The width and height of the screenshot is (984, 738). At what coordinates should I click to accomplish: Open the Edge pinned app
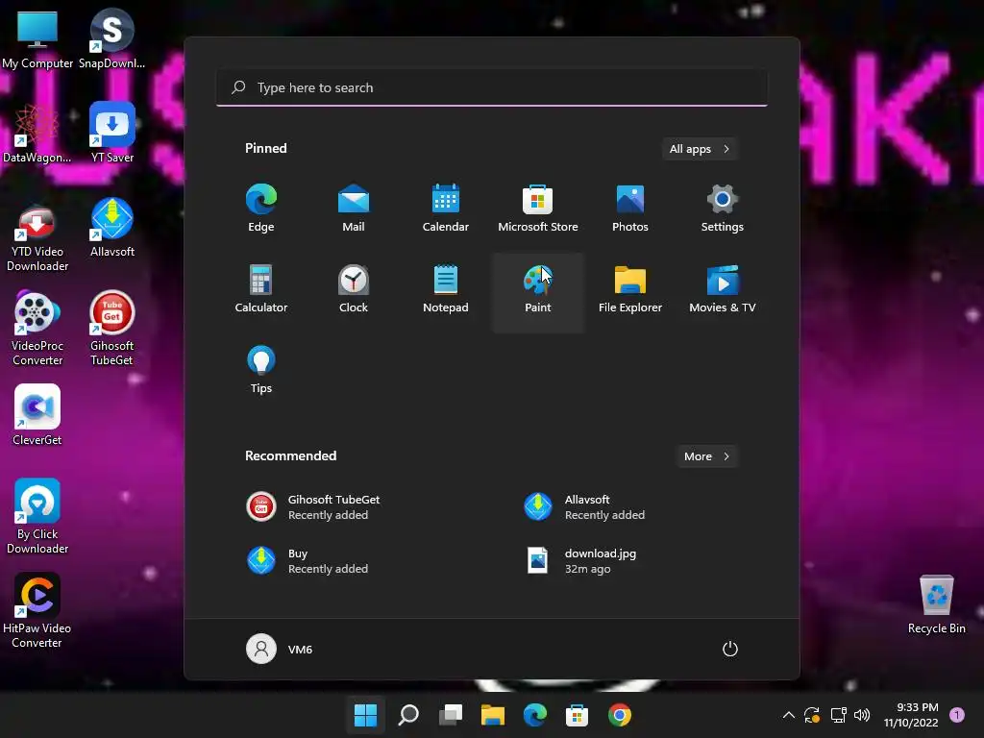pyautogui.click(x=261, y=208)
